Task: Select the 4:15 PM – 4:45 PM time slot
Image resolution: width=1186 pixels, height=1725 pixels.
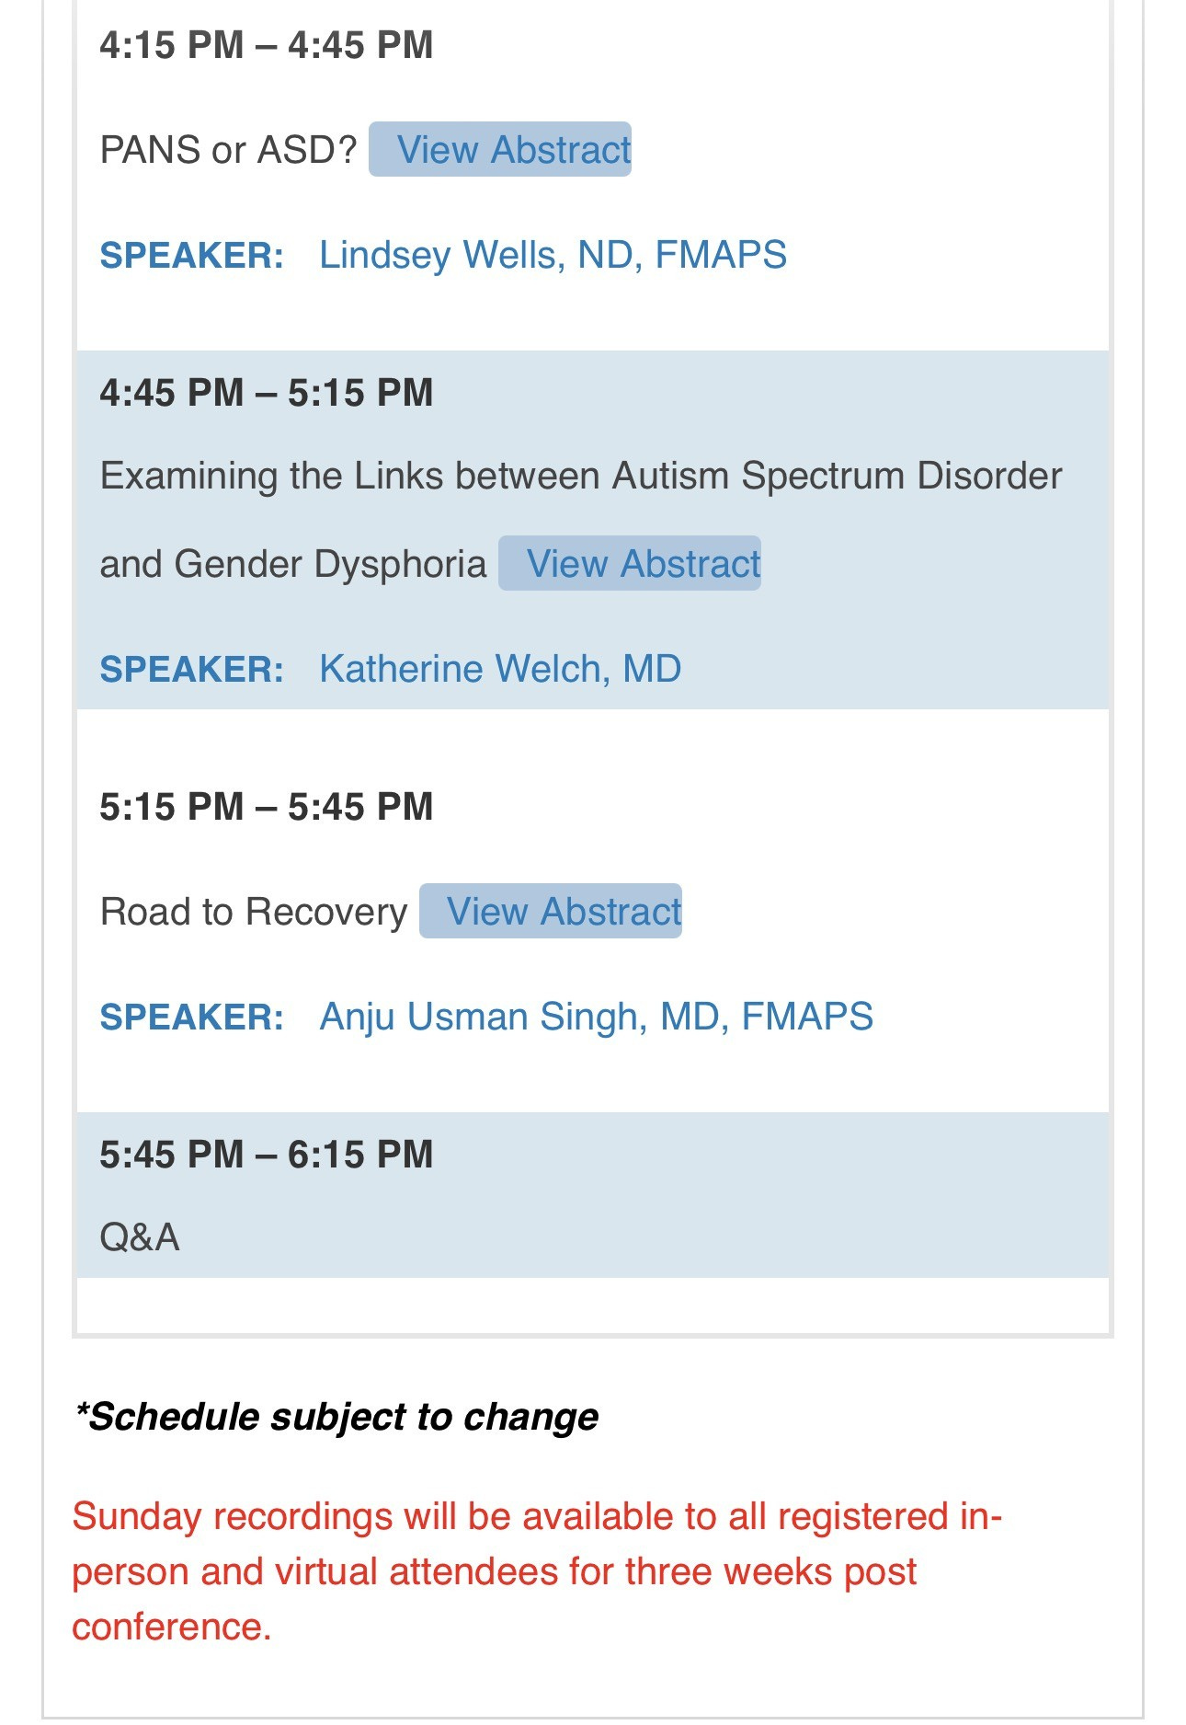Action: point(267,45)
